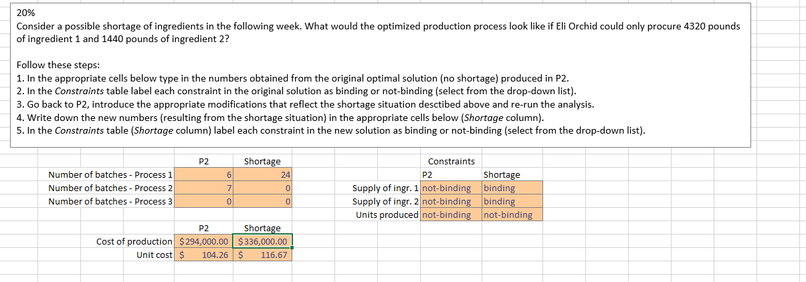Click instruction step 3 text
The image size is (806, 282).
pos(304,104)
